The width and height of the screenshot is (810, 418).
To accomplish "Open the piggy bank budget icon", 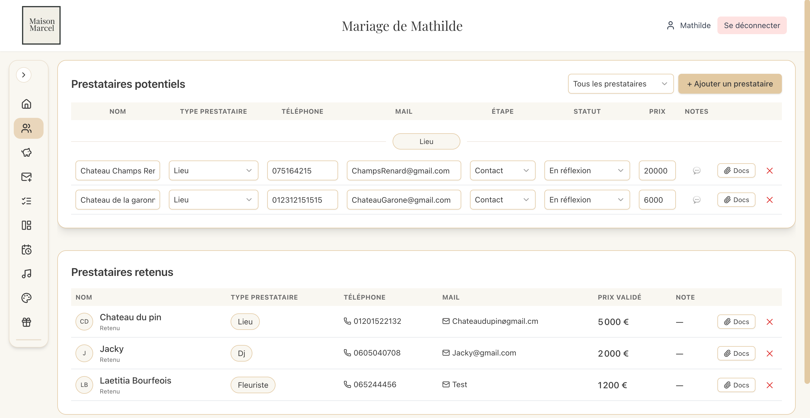I will (x=26, y=153).
